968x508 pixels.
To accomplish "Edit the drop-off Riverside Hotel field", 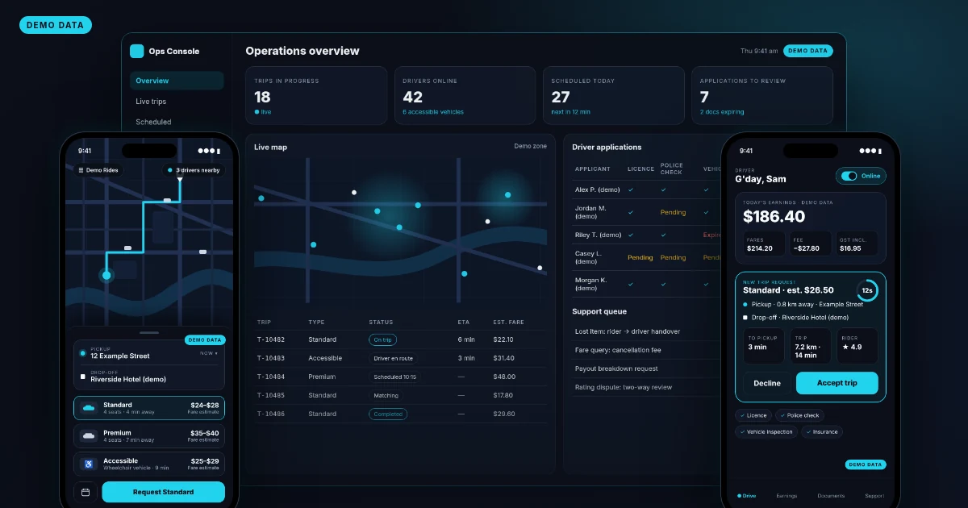I will click(149, 377).
